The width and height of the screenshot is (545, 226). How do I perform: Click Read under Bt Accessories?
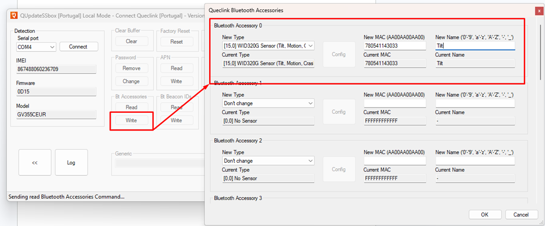pyautogui.click(x=131, y=108)
